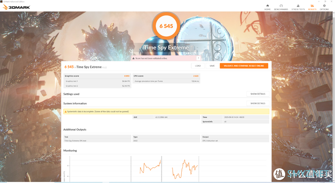Show details for System information
335x183 pixels.
click(x=258, y=103)
